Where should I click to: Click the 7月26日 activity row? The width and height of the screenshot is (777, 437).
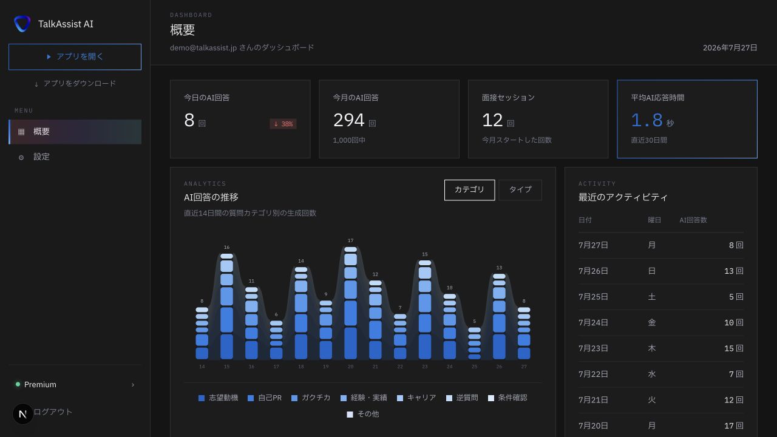[x=661, y=271]
